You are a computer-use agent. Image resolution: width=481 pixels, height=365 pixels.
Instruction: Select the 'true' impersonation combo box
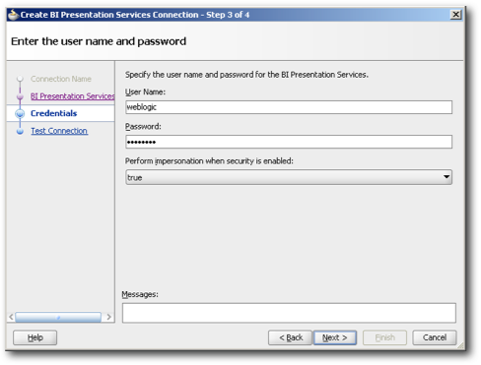pyautogui.click(x=289, y=177)
